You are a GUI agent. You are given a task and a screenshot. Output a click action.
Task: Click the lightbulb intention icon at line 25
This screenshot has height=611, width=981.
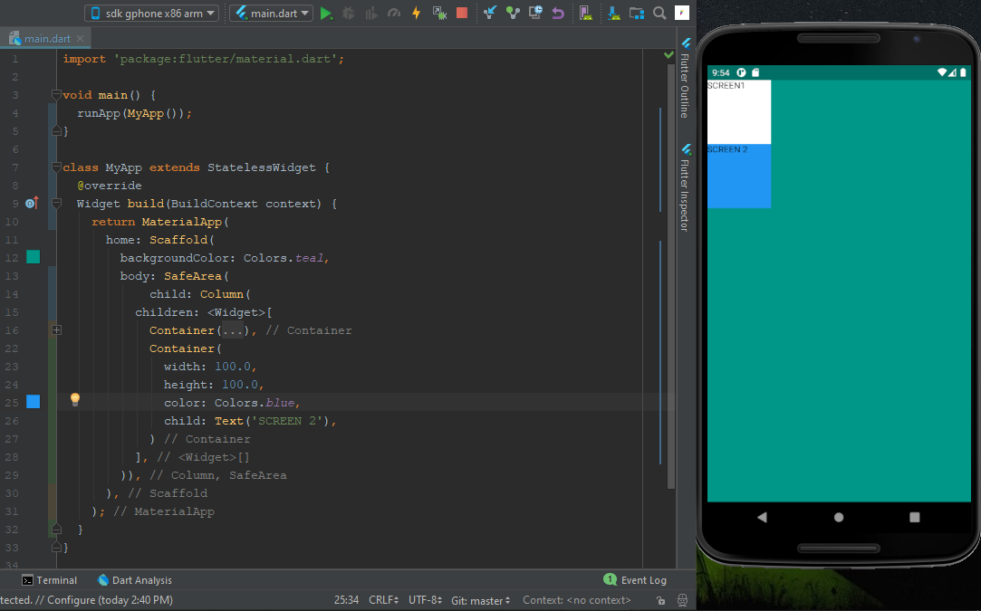click(74, 399)
